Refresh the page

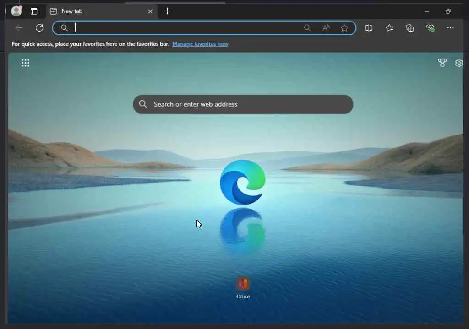coord(39,28)
